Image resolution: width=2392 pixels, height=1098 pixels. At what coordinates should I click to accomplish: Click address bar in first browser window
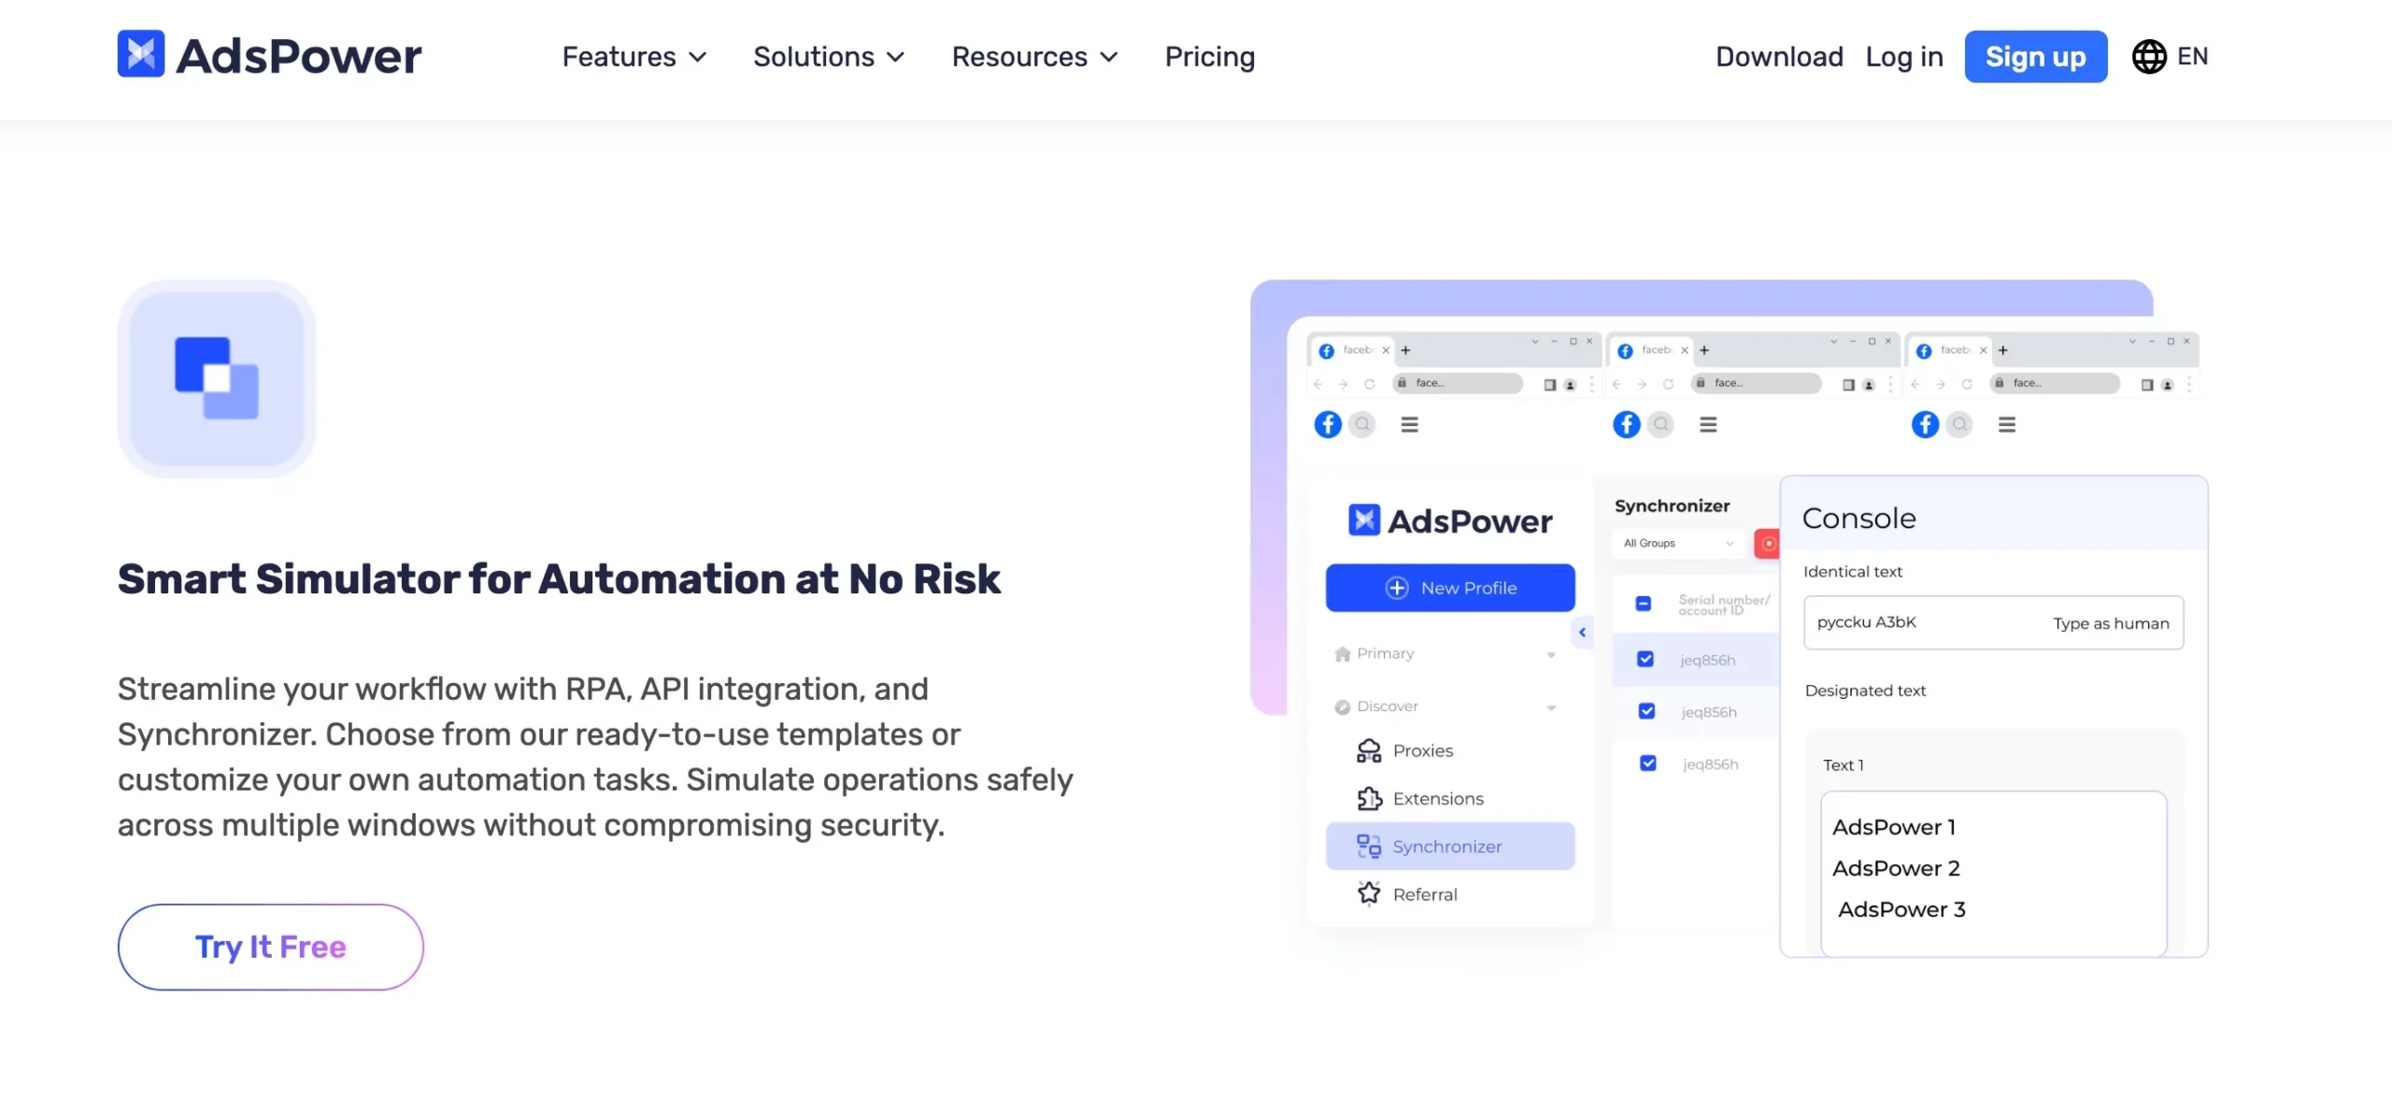[1458, 383]
